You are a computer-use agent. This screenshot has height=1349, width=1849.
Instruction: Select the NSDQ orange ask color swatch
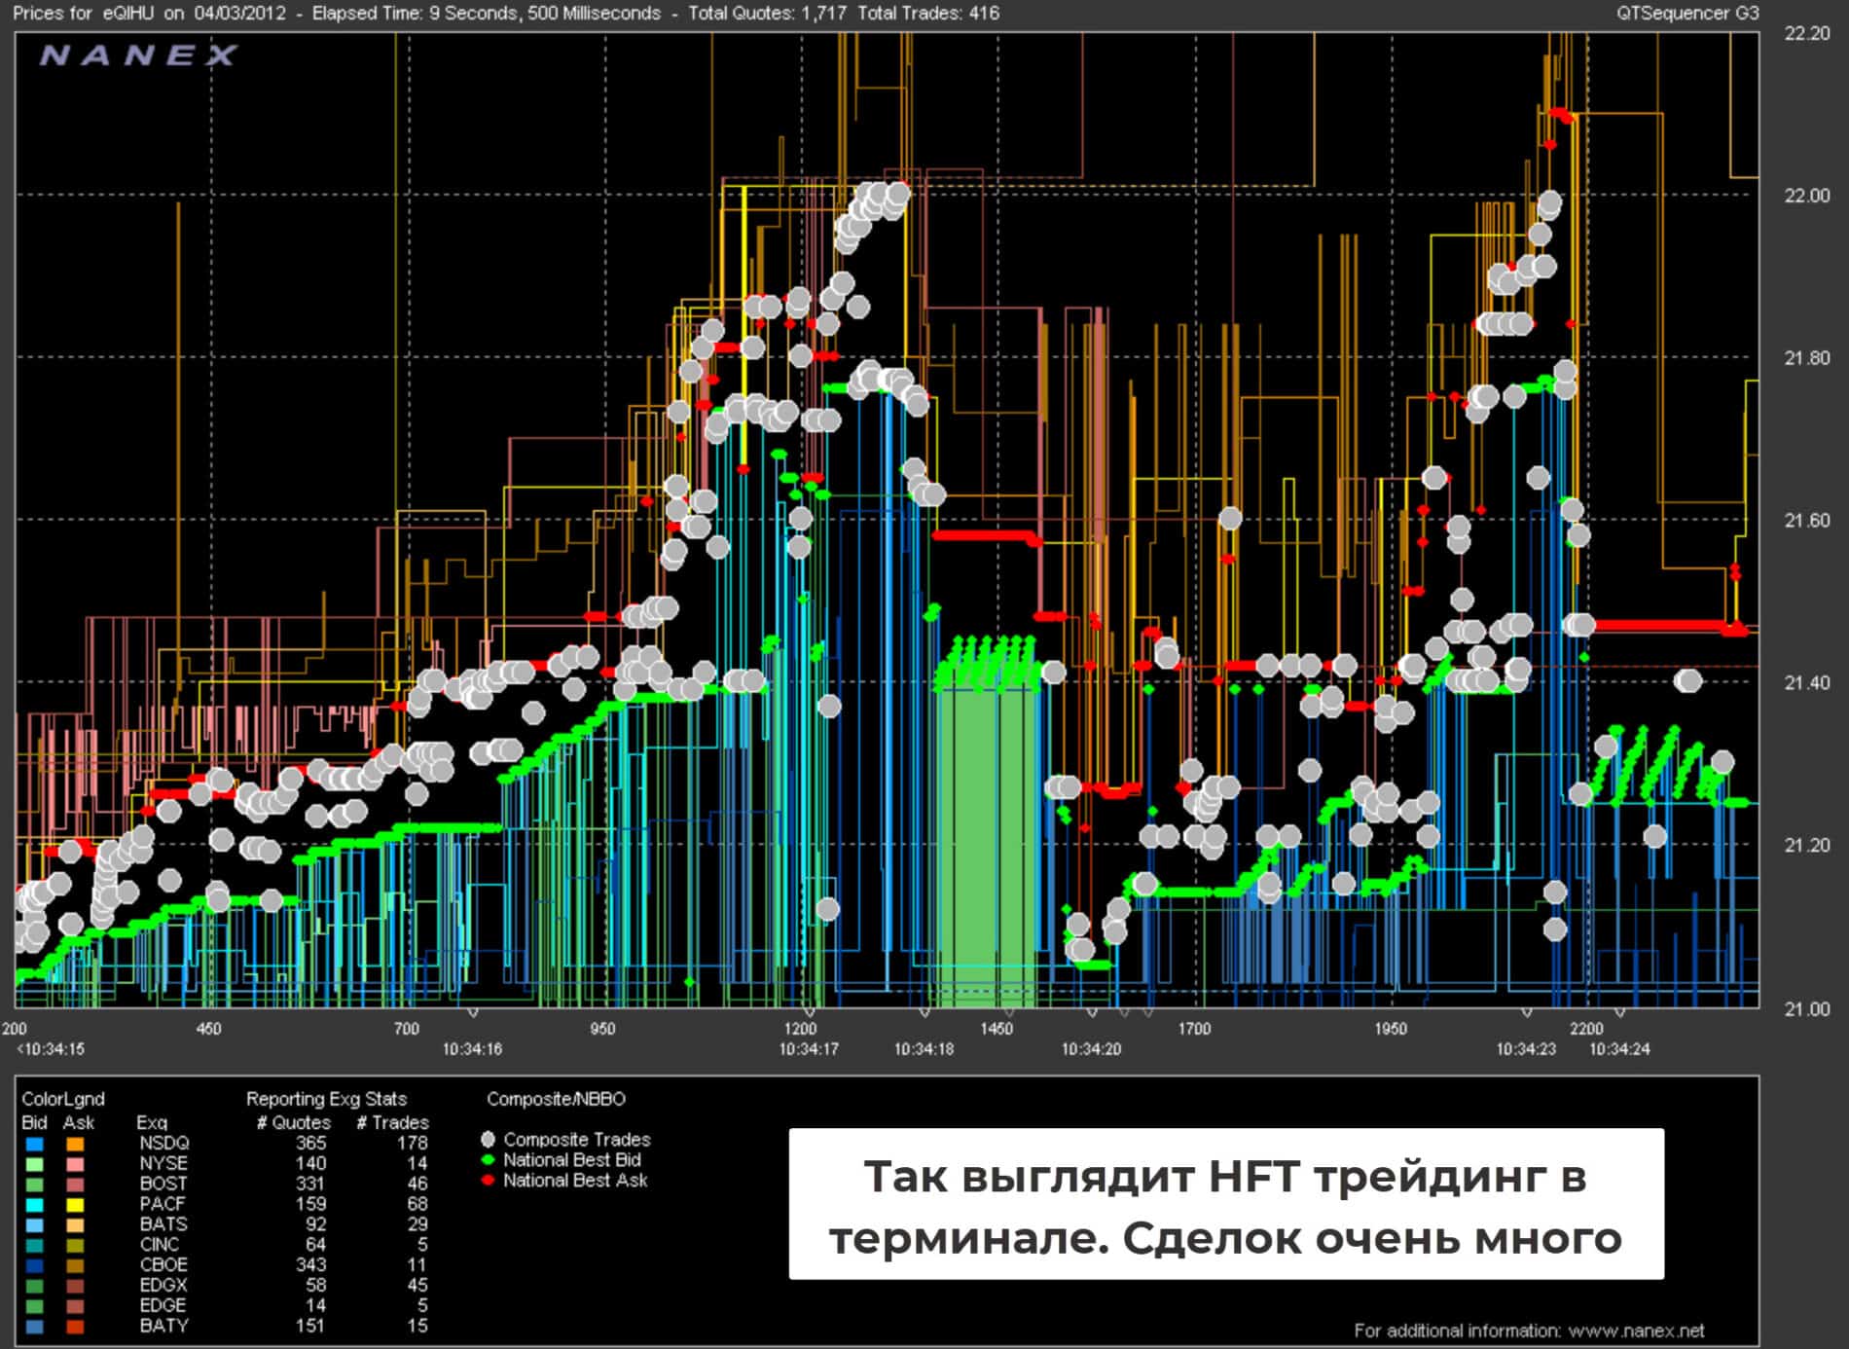pos(75,1145)
